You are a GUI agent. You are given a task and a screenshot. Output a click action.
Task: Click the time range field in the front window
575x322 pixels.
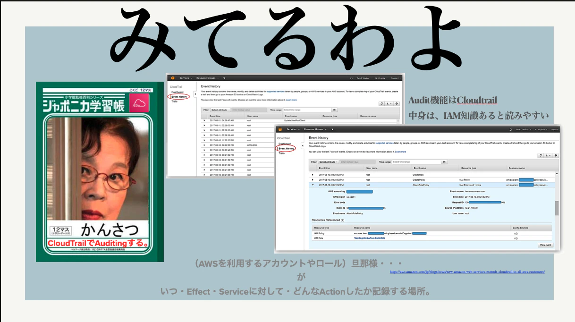[415, 162]
